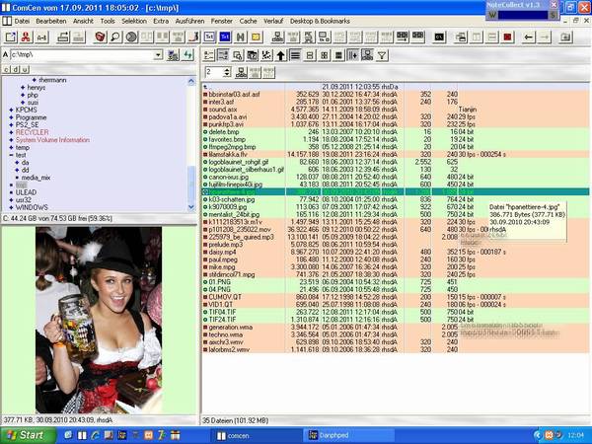Click the network icon beside the number spinner
The height and width of the screenshot is (444, 592).
point(242,72)
